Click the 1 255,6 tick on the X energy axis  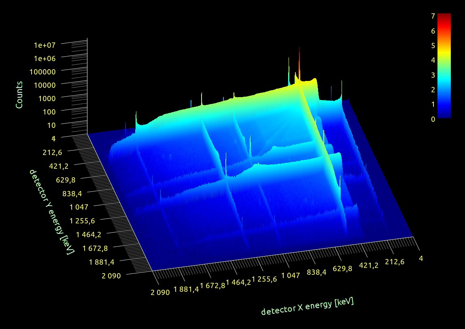point(264,280)
